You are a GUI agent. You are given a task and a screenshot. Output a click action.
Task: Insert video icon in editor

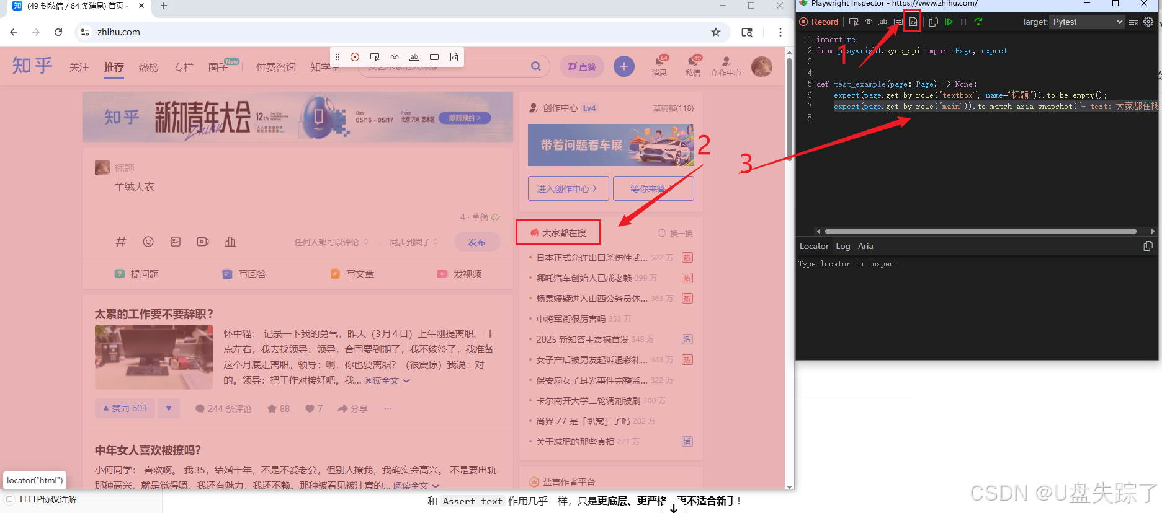[x=203, y=242]
